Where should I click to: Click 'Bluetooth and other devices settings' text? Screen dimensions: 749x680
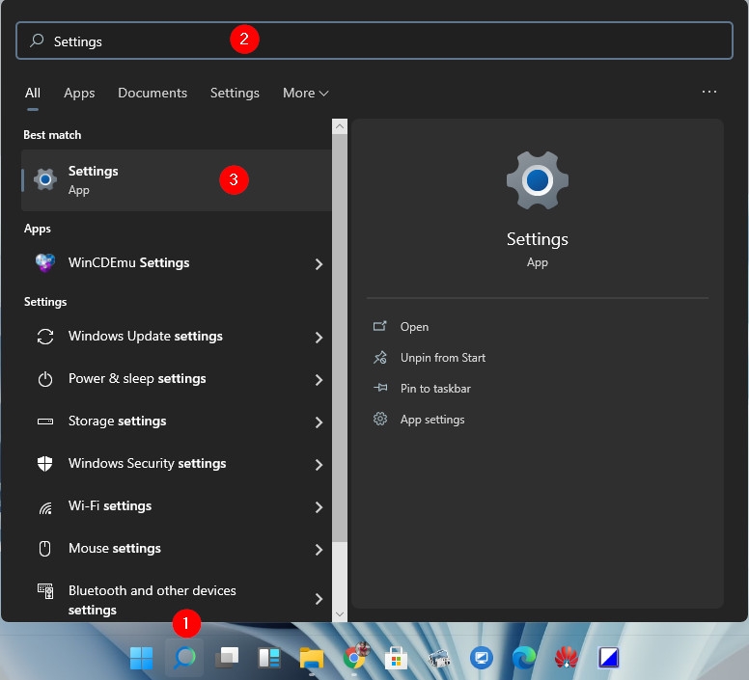(x=152, y=600)
